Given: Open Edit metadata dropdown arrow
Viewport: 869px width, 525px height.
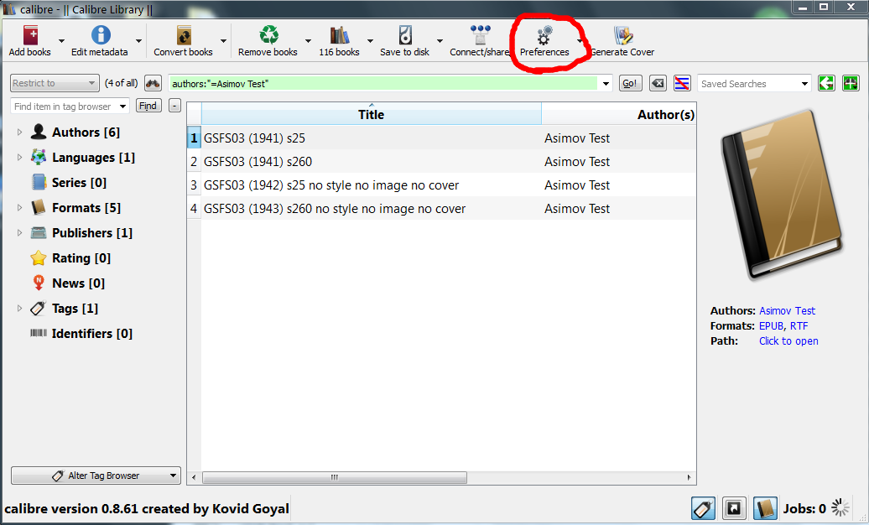Looking at the screenshot, I should click(x=138, y=41).
